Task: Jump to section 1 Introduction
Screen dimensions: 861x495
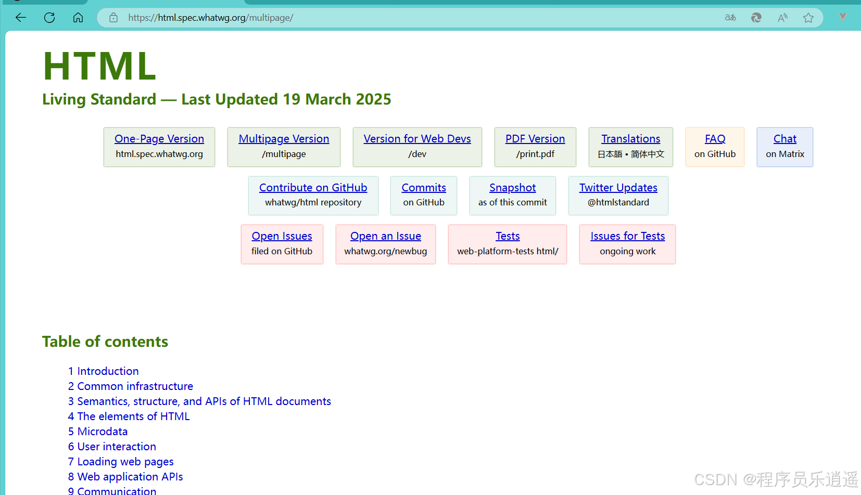Action: pyautogui.click(x=103, y=371)
